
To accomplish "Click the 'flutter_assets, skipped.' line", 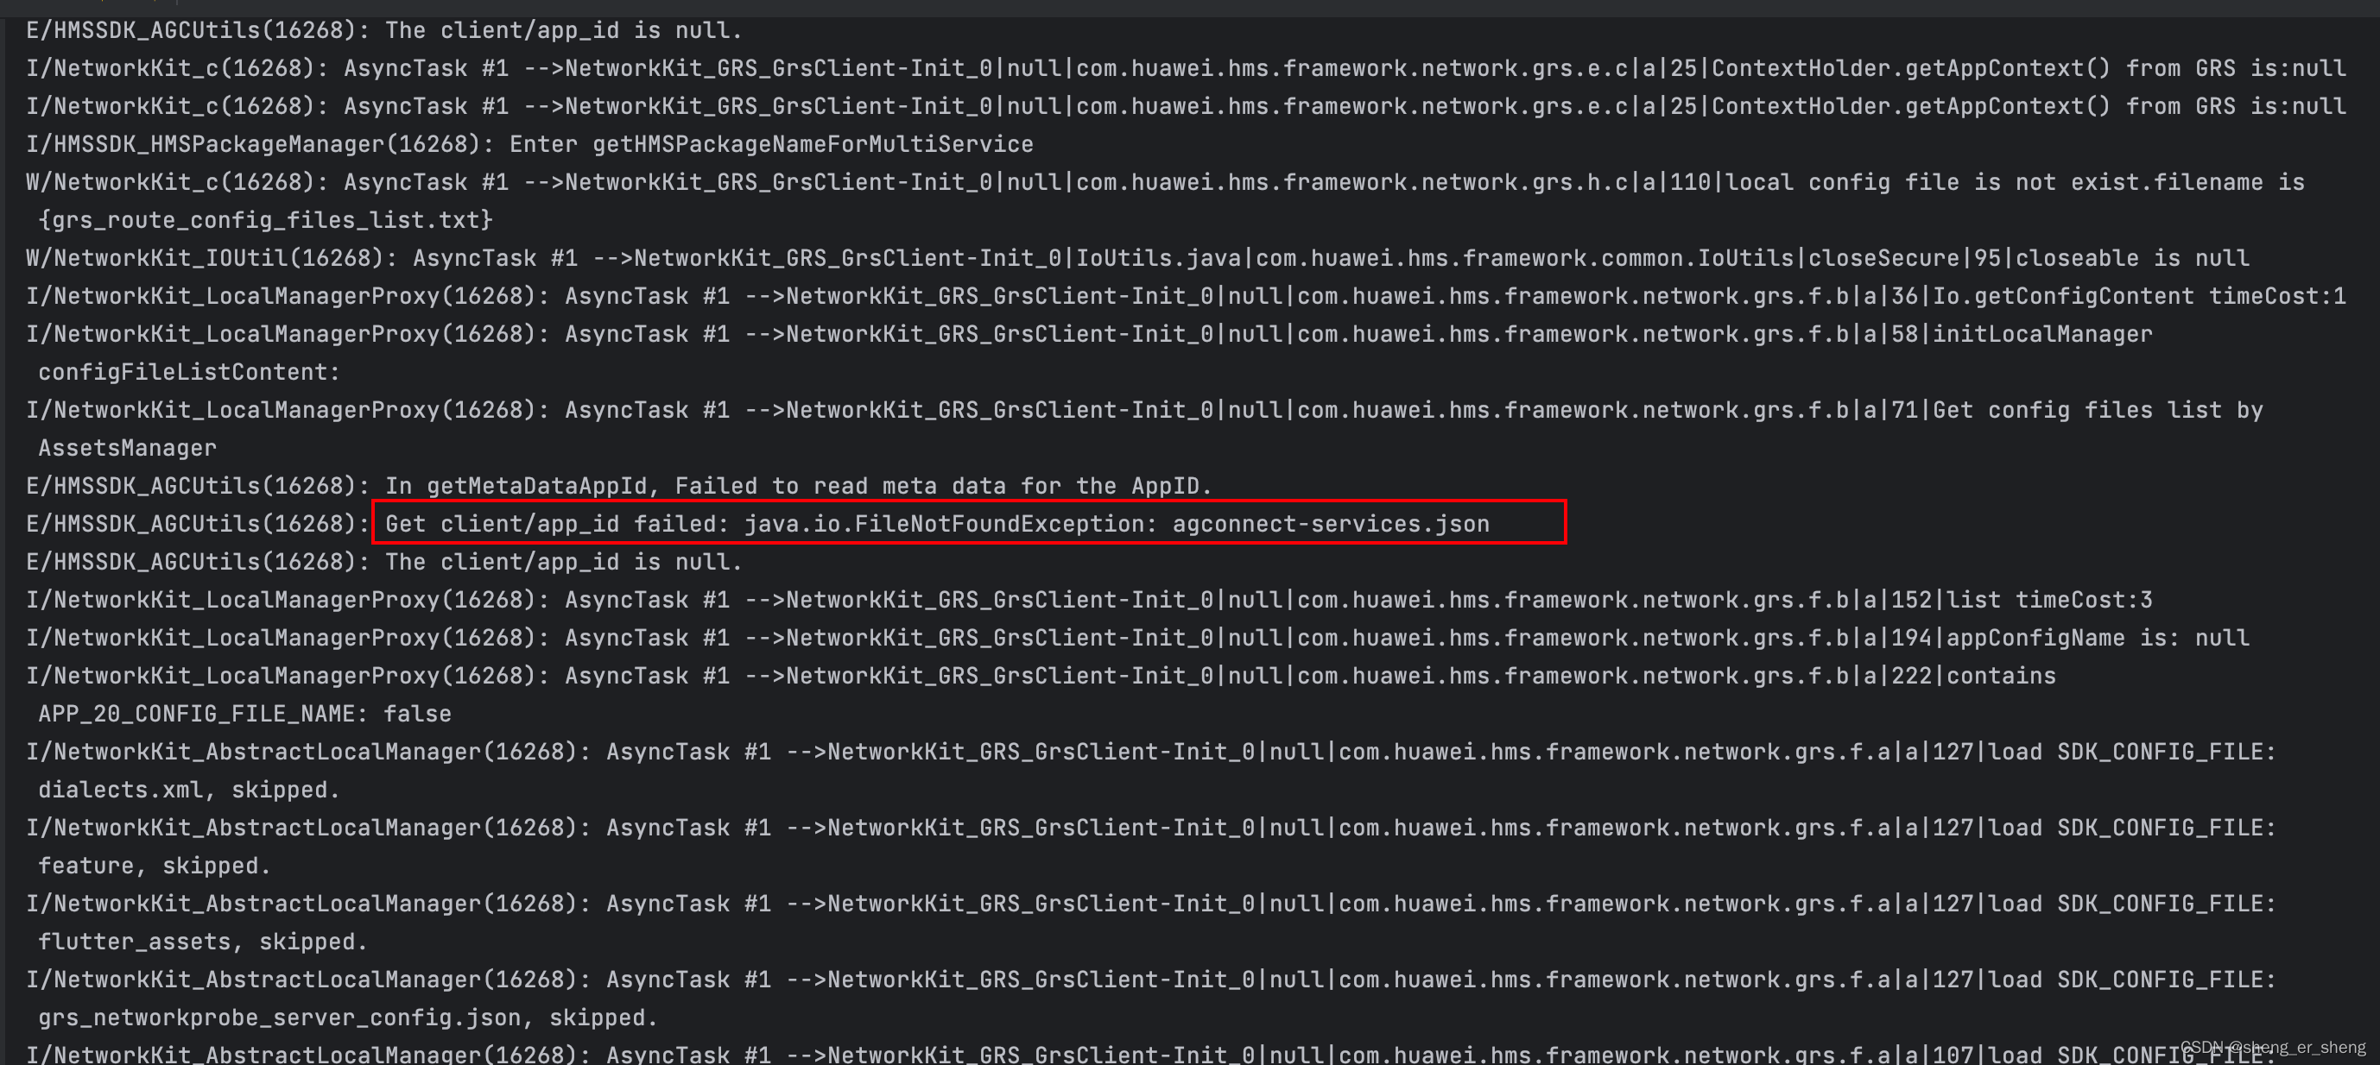I will [203, 942].
